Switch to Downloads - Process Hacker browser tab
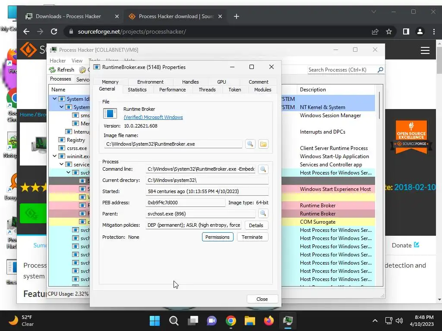Screen dimensions: 442x331 (72, 16)
